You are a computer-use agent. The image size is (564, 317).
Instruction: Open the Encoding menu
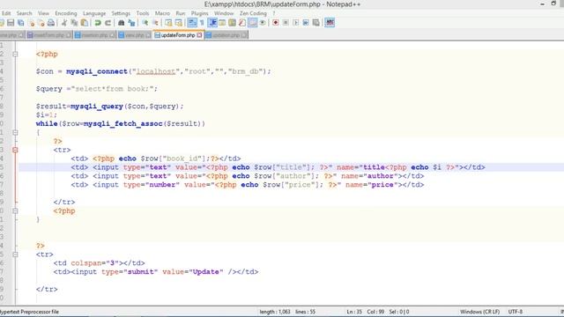[x=66, y=13]
